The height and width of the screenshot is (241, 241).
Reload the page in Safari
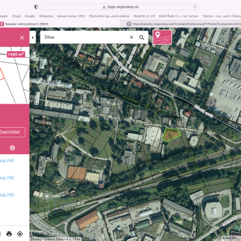pyautogui.click(x=195, y=7)
